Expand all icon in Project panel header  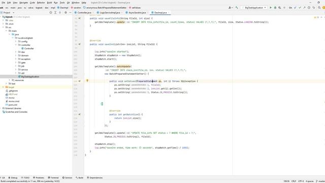(55, 13)
